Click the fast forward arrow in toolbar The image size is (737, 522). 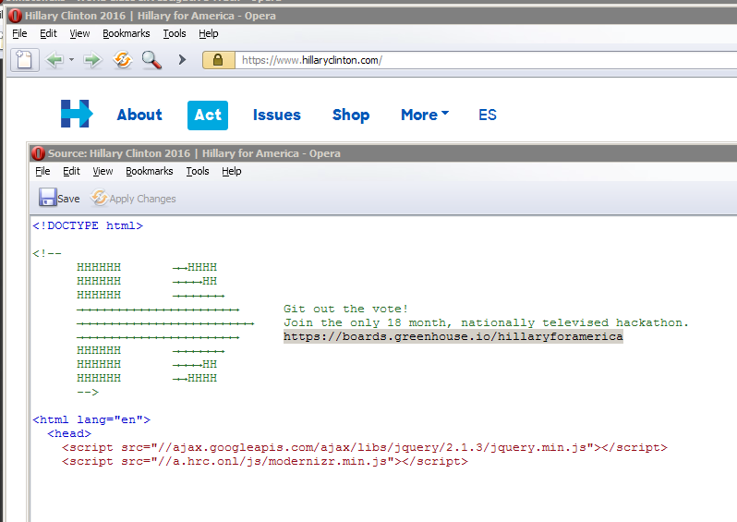[182, 60]
